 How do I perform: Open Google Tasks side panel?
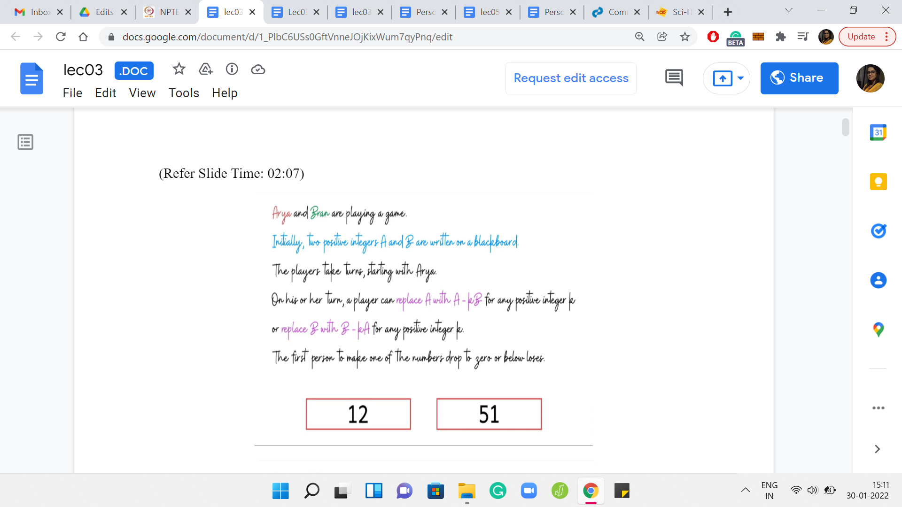878,231
